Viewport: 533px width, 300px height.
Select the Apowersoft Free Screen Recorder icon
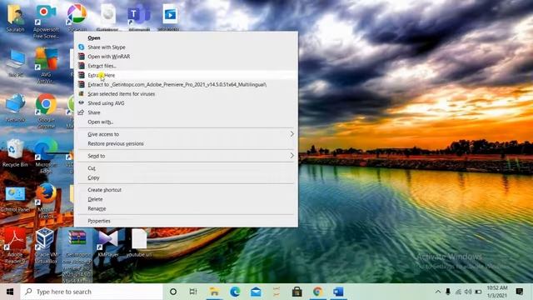pyautogui.click(x=47, y=21)
